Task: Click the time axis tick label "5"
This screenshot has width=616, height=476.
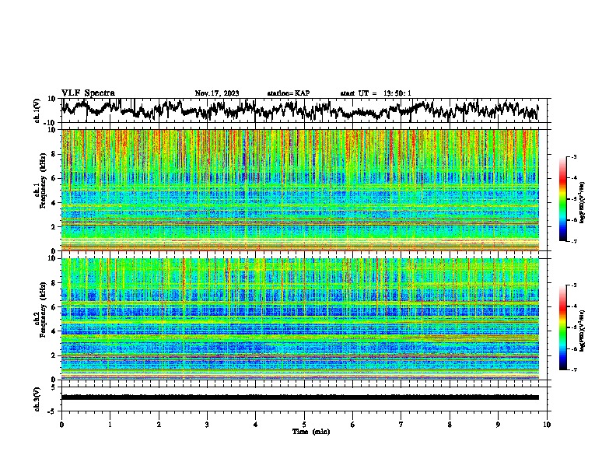Action: click(x=304, y=425)
